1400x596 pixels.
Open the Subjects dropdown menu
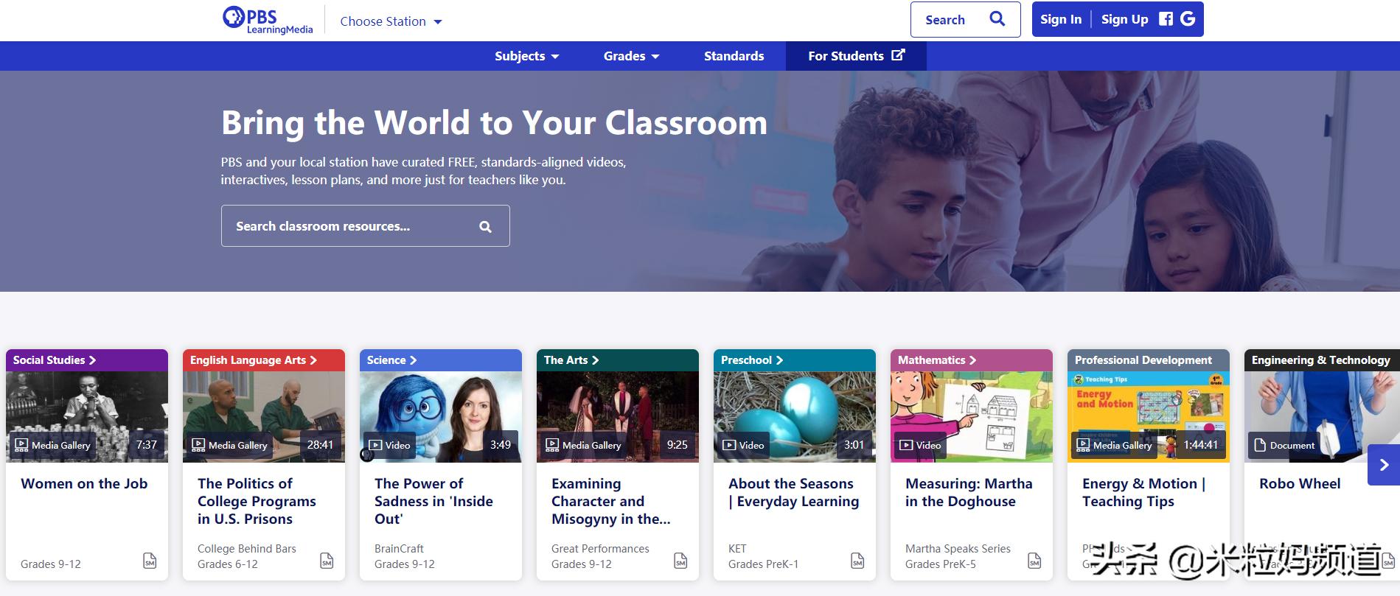point(526,56)
